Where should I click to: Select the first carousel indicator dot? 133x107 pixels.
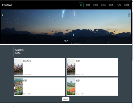(x=64, y=41)
